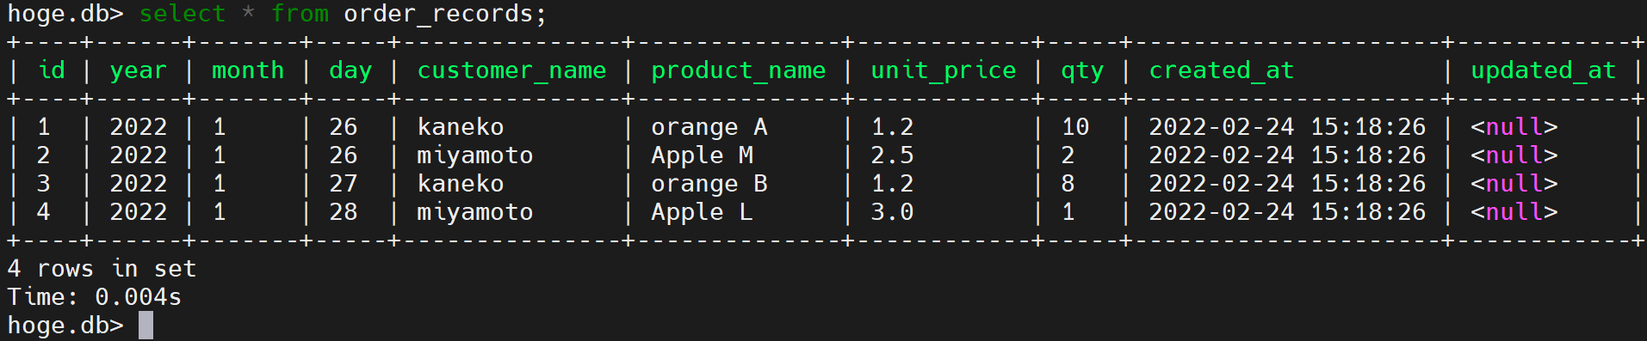Click the qty value 10
The width and height of the screenshot is (1647, 341).
tap(1075, 127)
